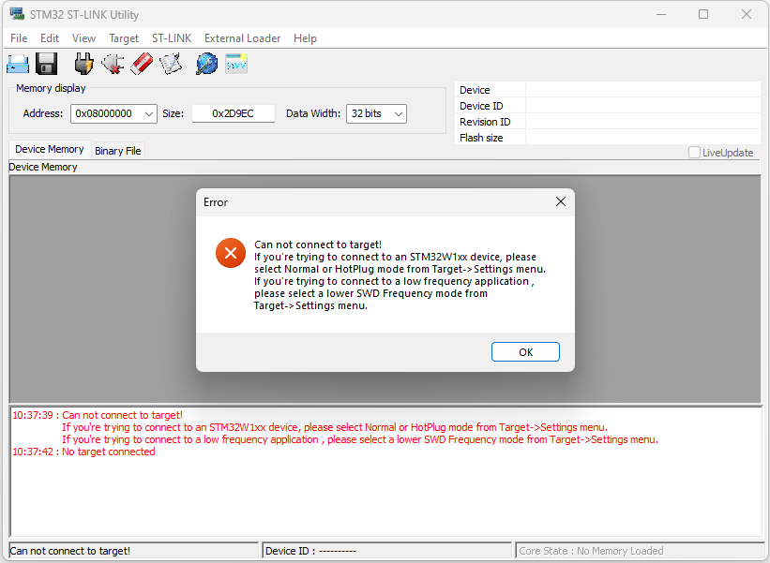The image size is (770, 563).
Task: Click the Device ID value field
Action: coord(642,106)
